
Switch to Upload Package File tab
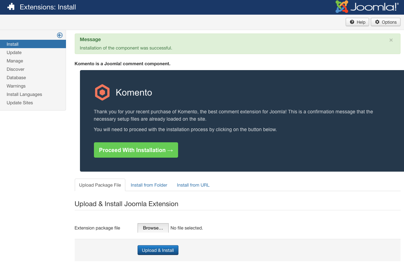point(100,185)
